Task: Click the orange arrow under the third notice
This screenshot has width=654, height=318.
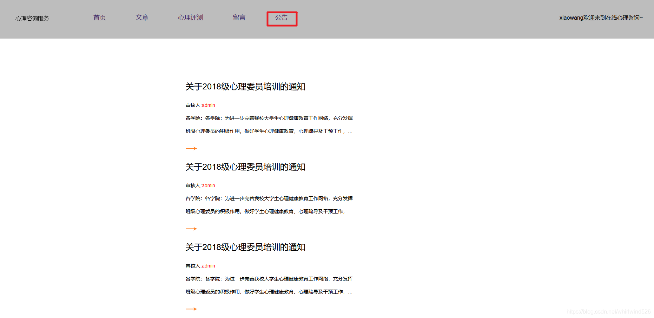Action: [191, 309]
